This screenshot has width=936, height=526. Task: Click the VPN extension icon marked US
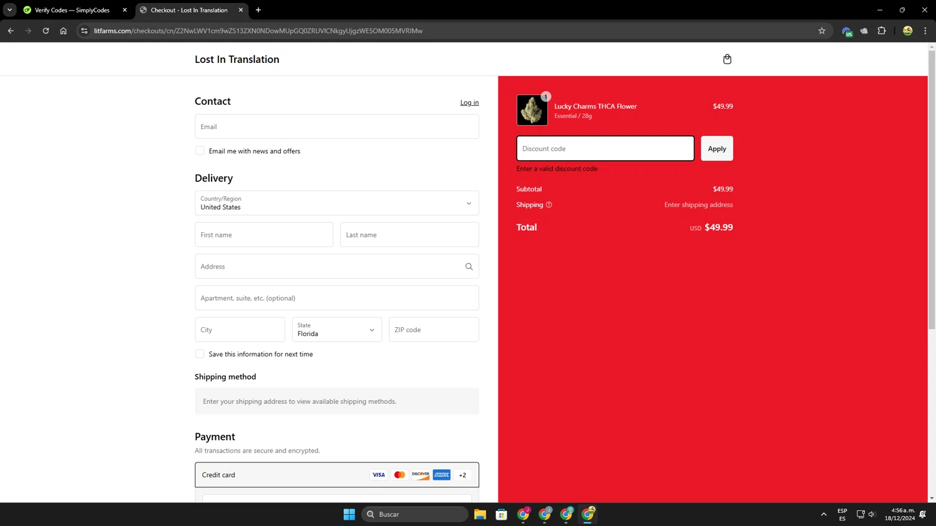pyautogui.click(x=847, y=31)
